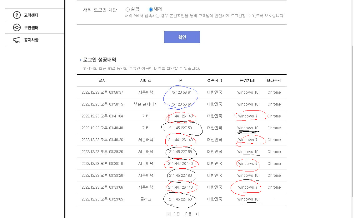Click the 보안센터 target icon

coord(17,27)
